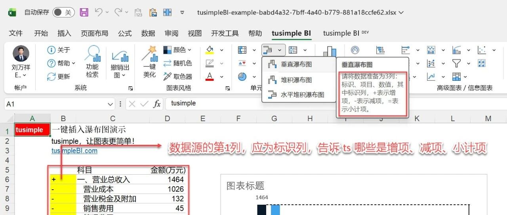The height and width of the screenshot is (215, 507).
Task: Open the 图表风格 group dialog launcher
Action: (228, 88)
